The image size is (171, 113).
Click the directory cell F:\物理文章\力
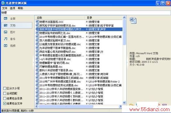tap(95, 52)
